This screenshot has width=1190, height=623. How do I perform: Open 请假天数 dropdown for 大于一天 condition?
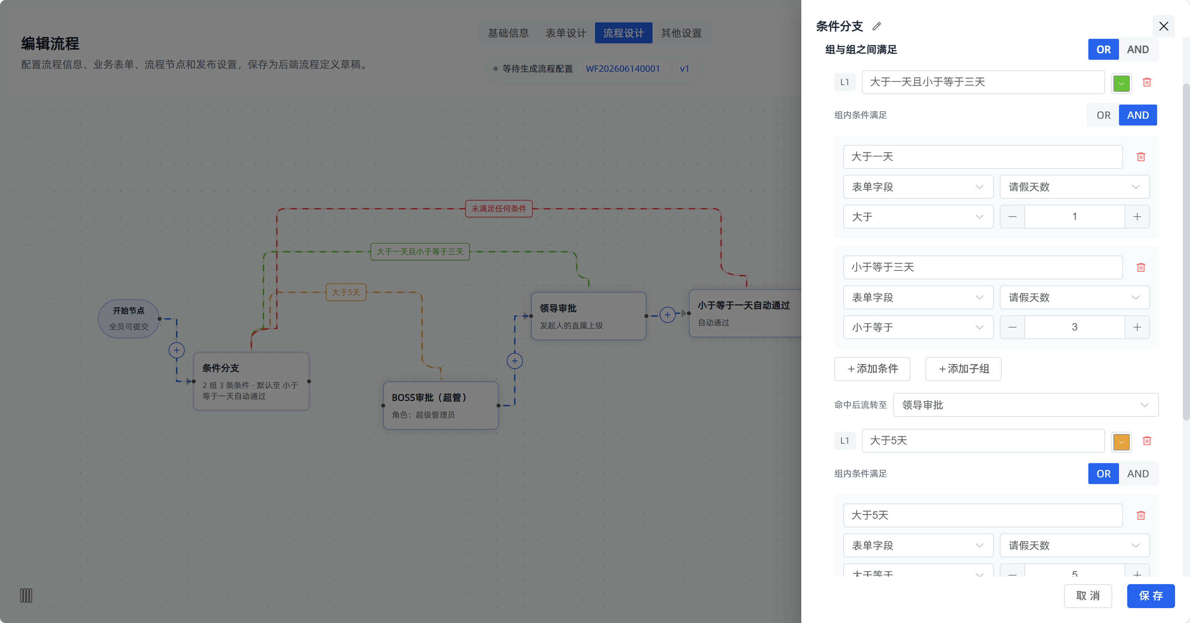click(x=1075, y=187)
